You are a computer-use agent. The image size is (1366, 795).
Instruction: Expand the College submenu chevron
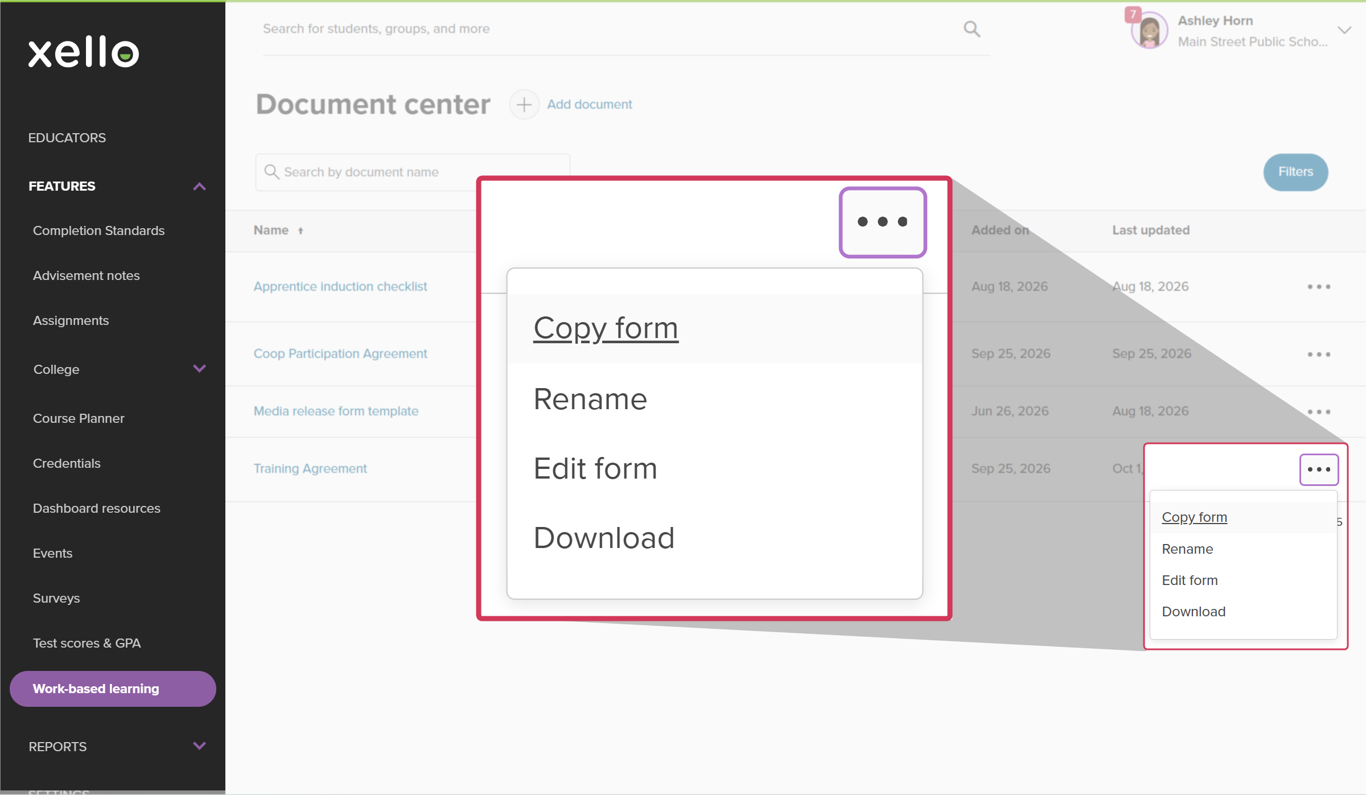[x=199, y=369]
